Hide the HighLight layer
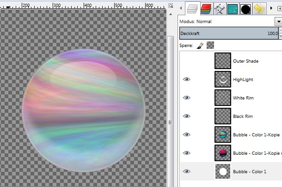Viewport: 282px width, 187px height. tap(187, 79)
